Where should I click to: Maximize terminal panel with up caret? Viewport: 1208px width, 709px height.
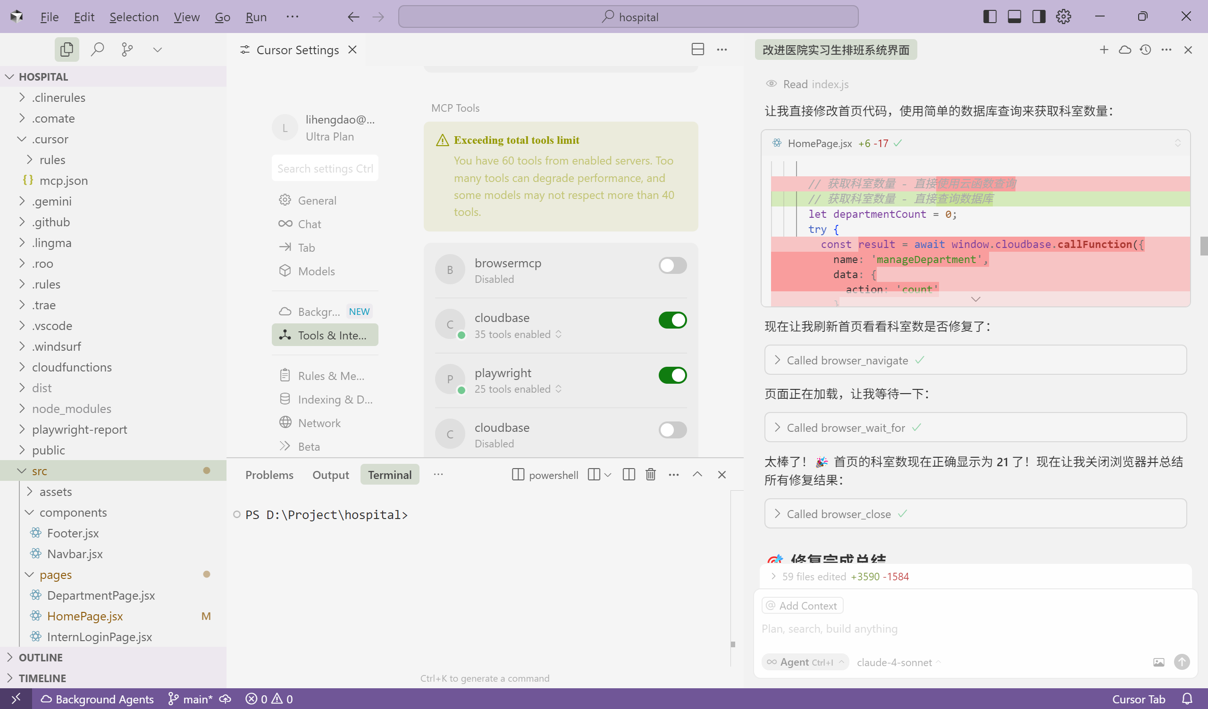tap(697, 474)
